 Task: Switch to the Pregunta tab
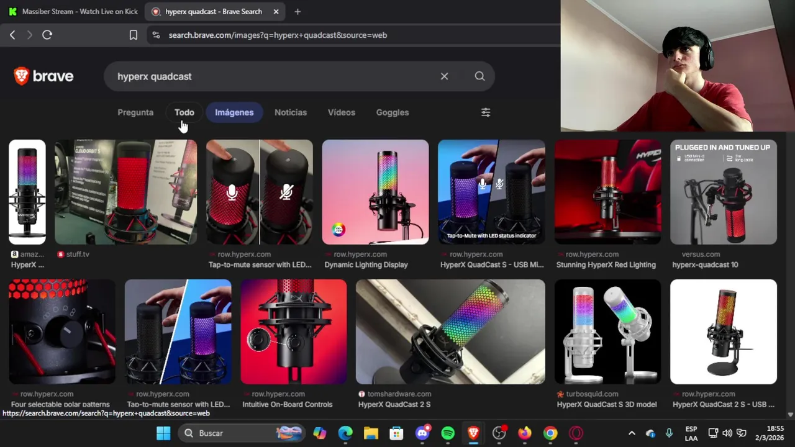point(135,112)
